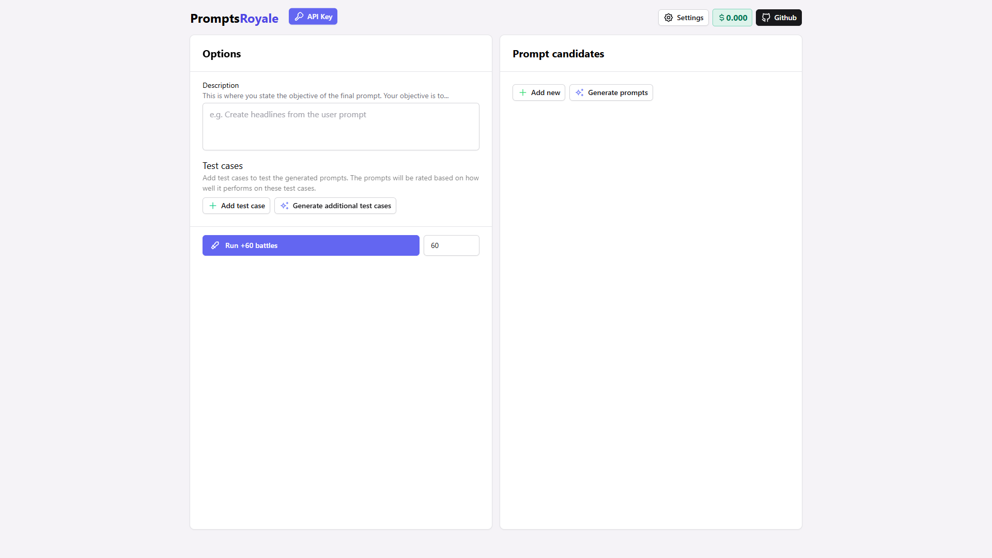This screenshot has width=992, height=558.
Task: Click the plus icon on Add new
Action: pyautogui.click(x=523, y=92)
